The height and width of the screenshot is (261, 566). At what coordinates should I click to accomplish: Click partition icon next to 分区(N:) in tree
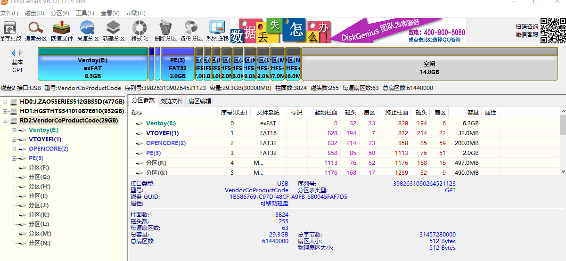(23, 243)
